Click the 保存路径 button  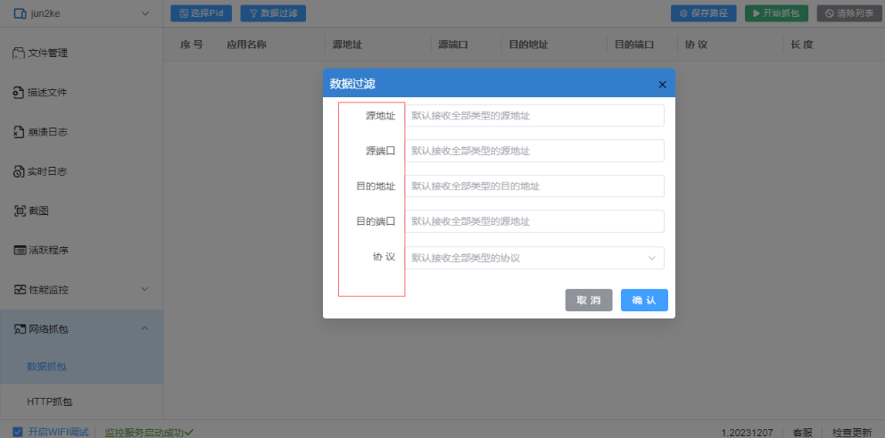tap(704, 13)
